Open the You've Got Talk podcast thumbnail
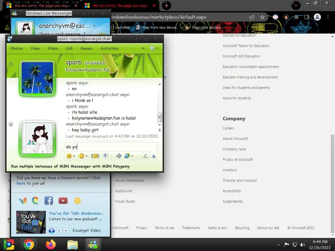 tap(31, 222)
